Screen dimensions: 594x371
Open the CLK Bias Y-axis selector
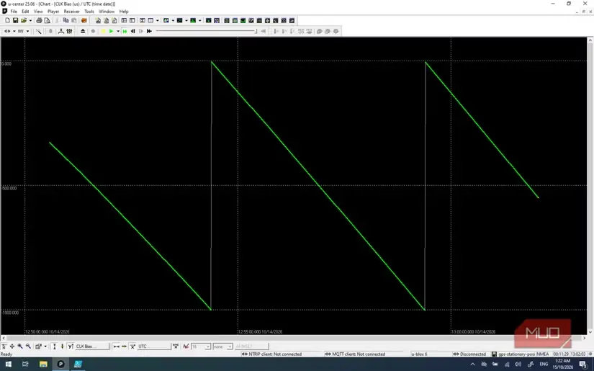92,347
